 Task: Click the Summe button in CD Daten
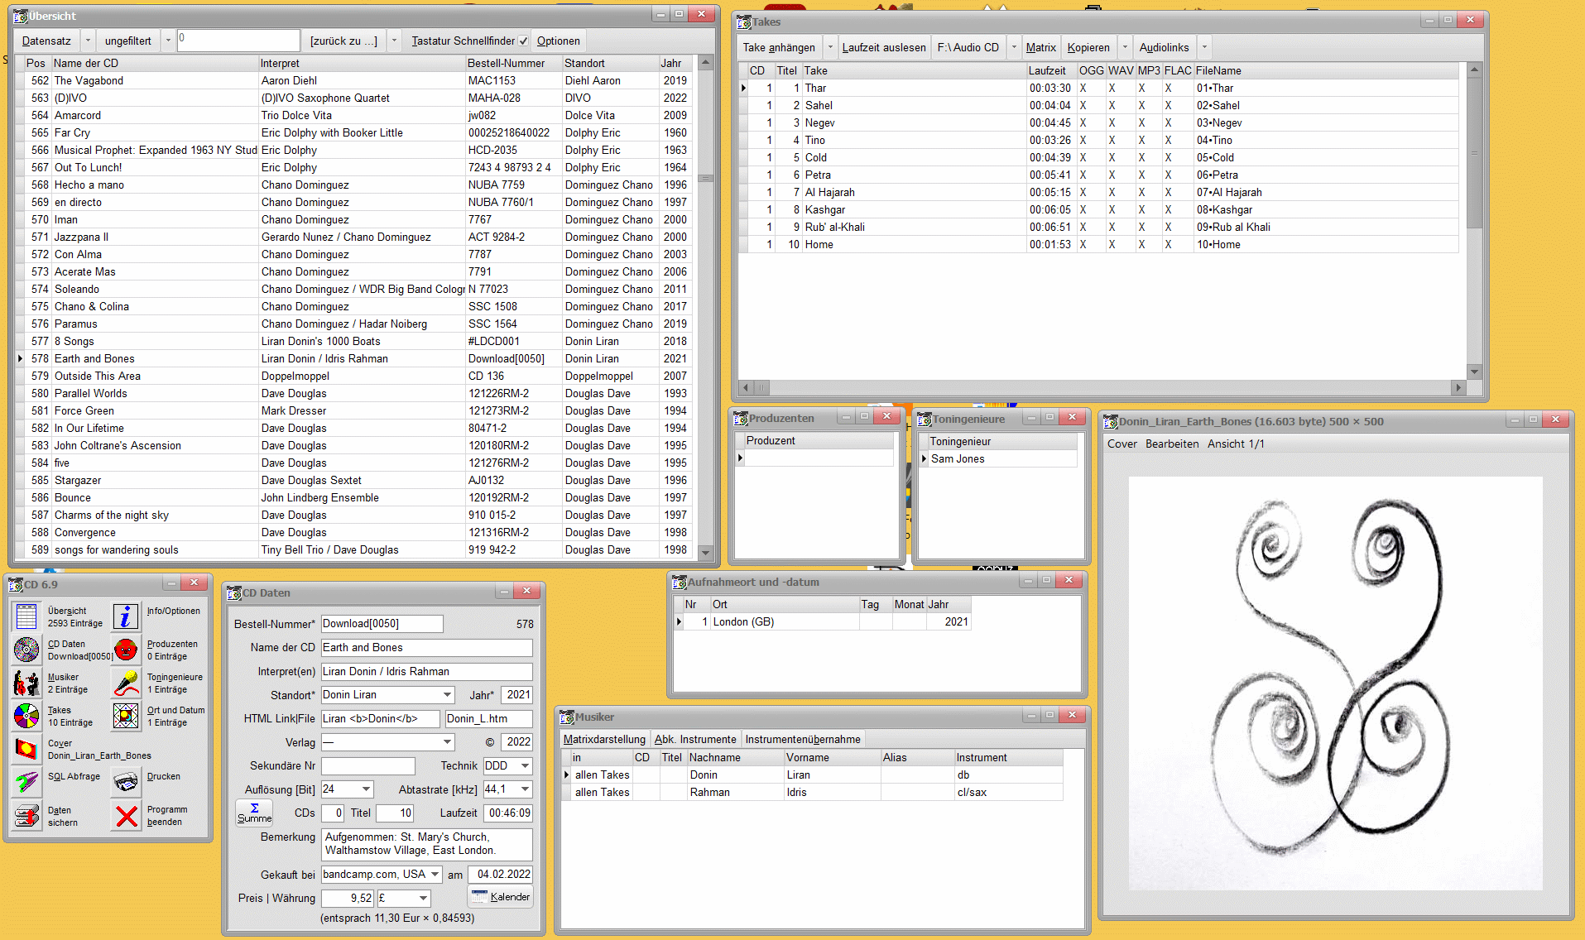(x=254, y=813)
